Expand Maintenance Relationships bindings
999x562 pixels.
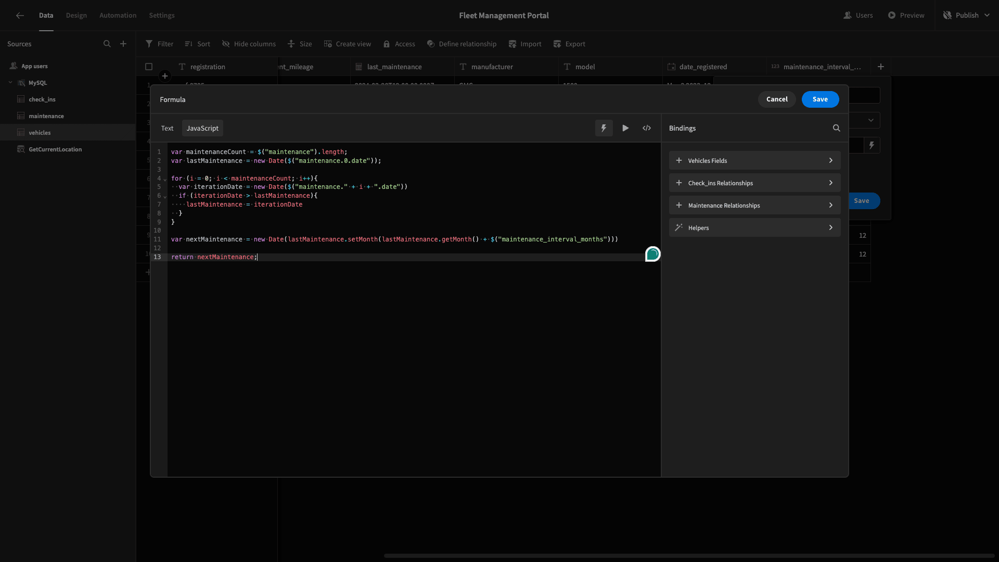click(x=754, y=205)
